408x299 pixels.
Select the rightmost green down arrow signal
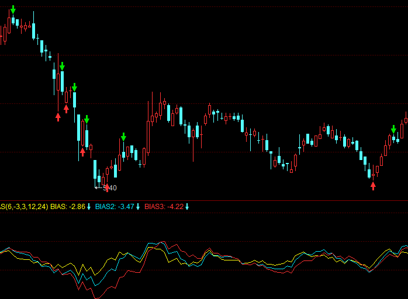tap(394, 128)
